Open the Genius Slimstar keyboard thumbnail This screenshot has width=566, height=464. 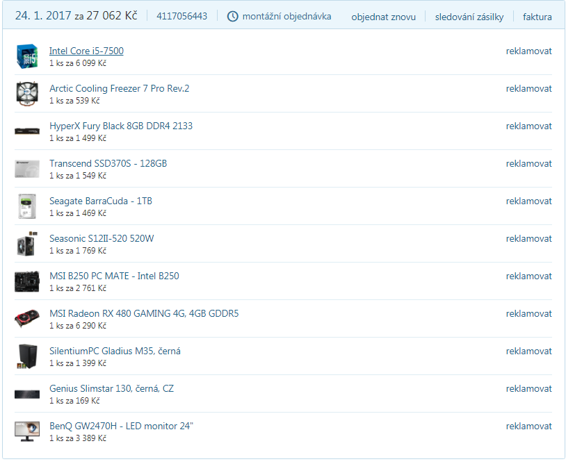27,394
